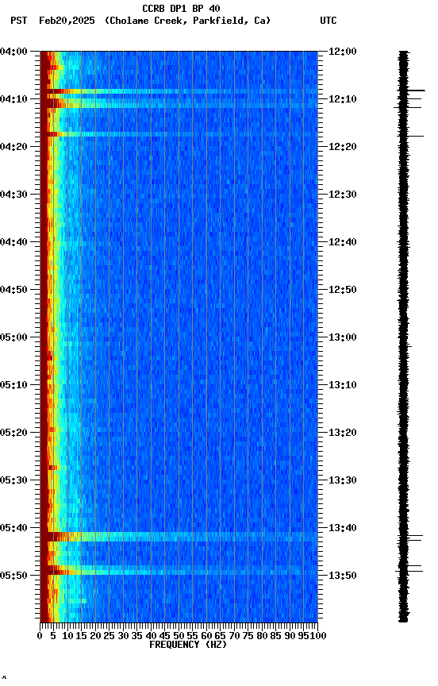Click the 12:00 UTC time label
Image resolution: width=438 pixels, height=686 pixels.
343,52
